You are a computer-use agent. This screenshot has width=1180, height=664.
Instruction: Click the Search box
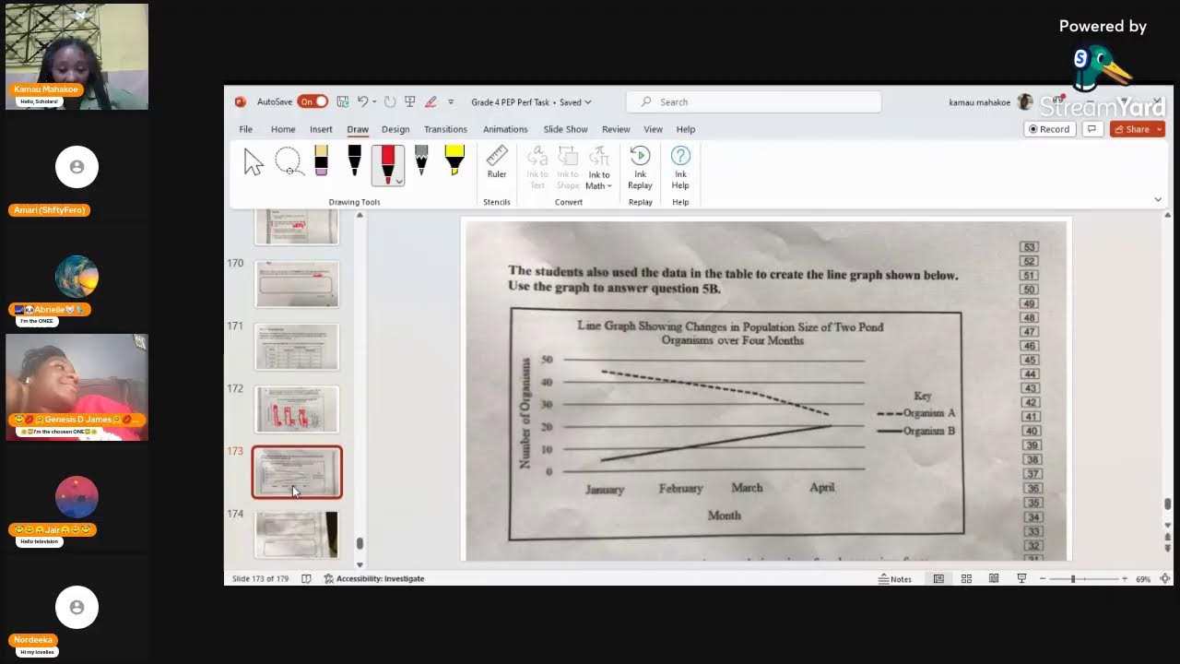tap(753, 101)
